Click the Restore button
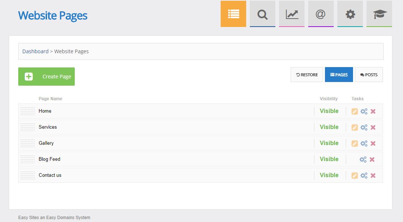This screenshot has height=222, width=403. tap(307, 75)
